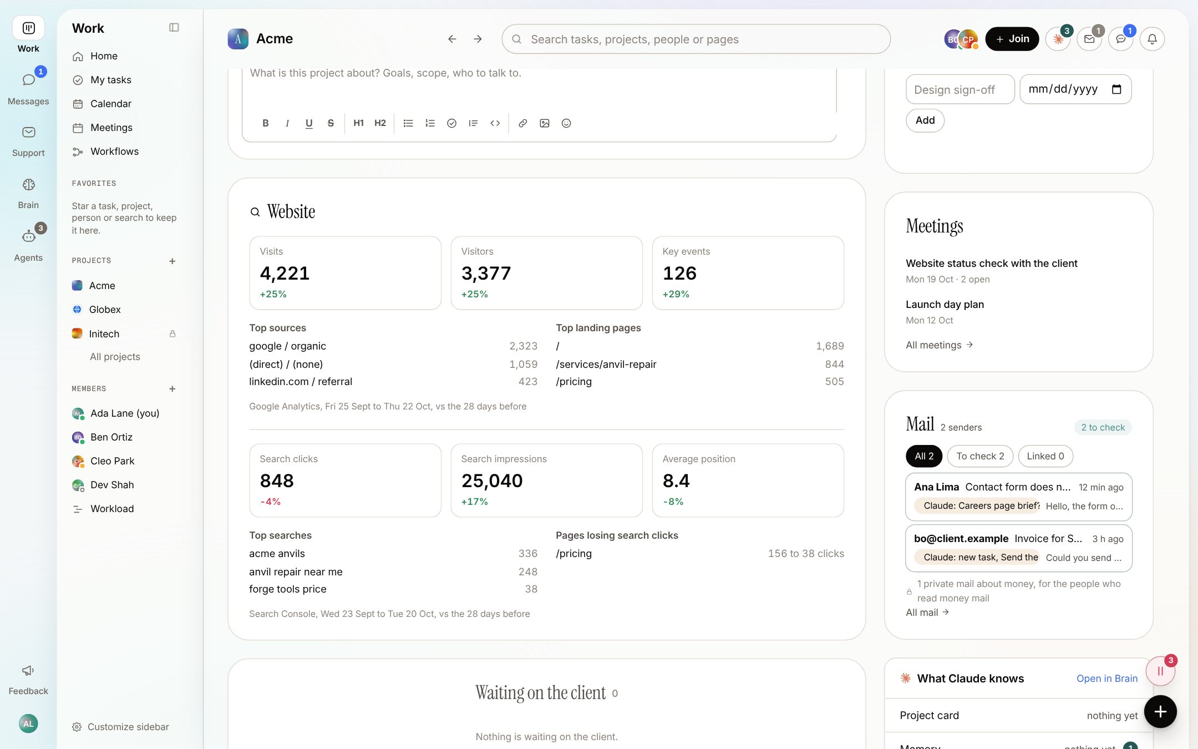Set Heading 1 style with H1
This screenshot has height=749, width=1198.
point(358,123)
